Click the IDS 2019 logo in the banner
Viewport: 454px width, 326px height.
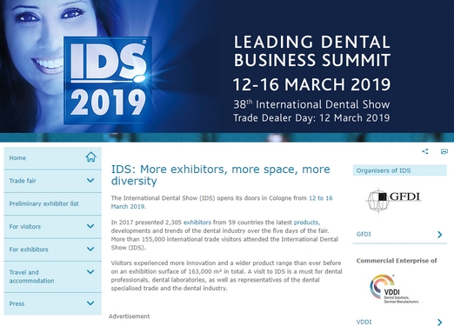coord(108,80)
